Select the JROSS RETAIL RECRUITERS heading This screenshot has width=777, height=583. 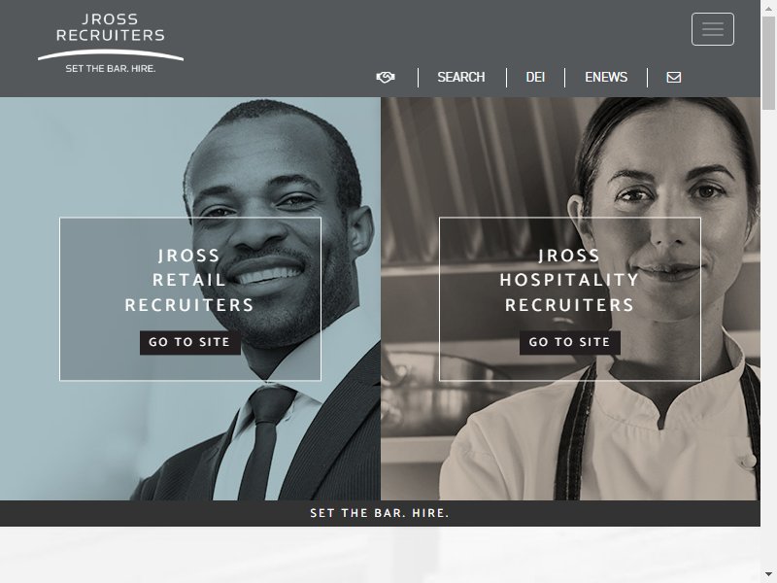(189, 280)
